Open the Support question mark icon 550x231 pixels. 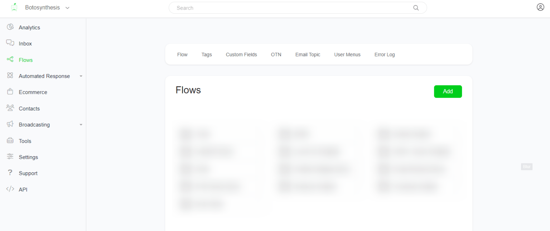[10, 173]
